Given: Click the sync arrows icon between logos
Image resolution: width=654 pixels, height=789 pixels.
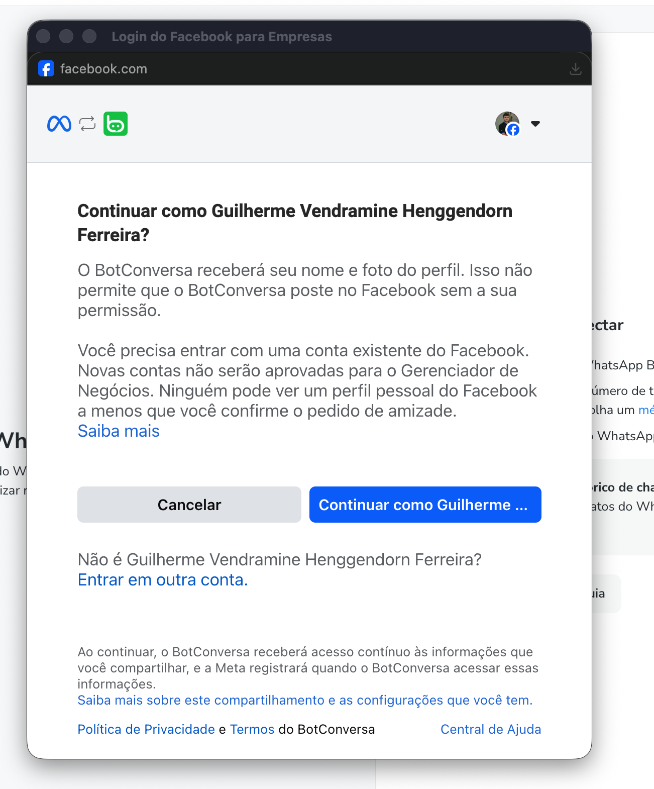Looking at the screenshot, I should point(87,124).
